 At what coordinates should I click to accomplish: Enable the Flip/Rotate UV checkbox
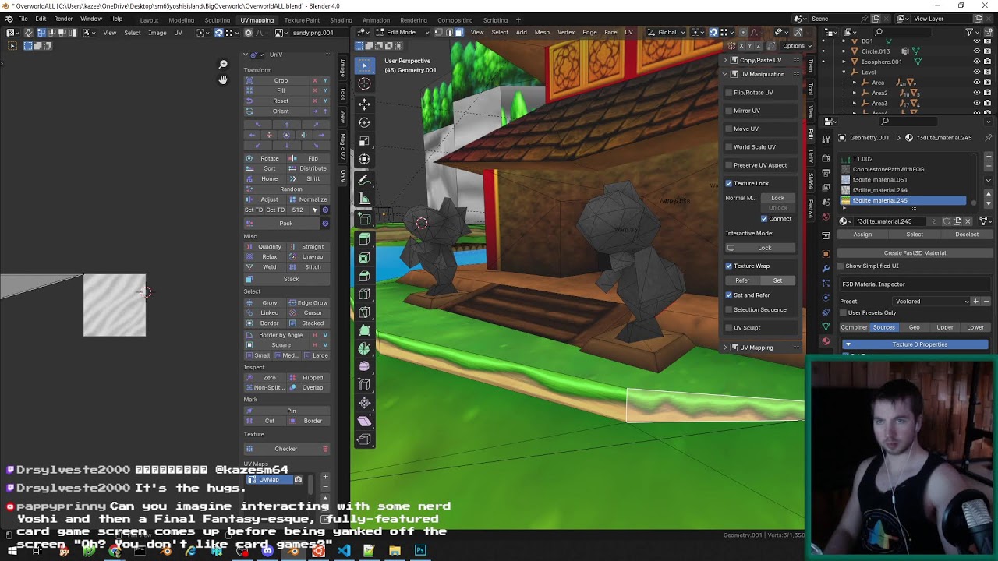(x=729, y=93)
